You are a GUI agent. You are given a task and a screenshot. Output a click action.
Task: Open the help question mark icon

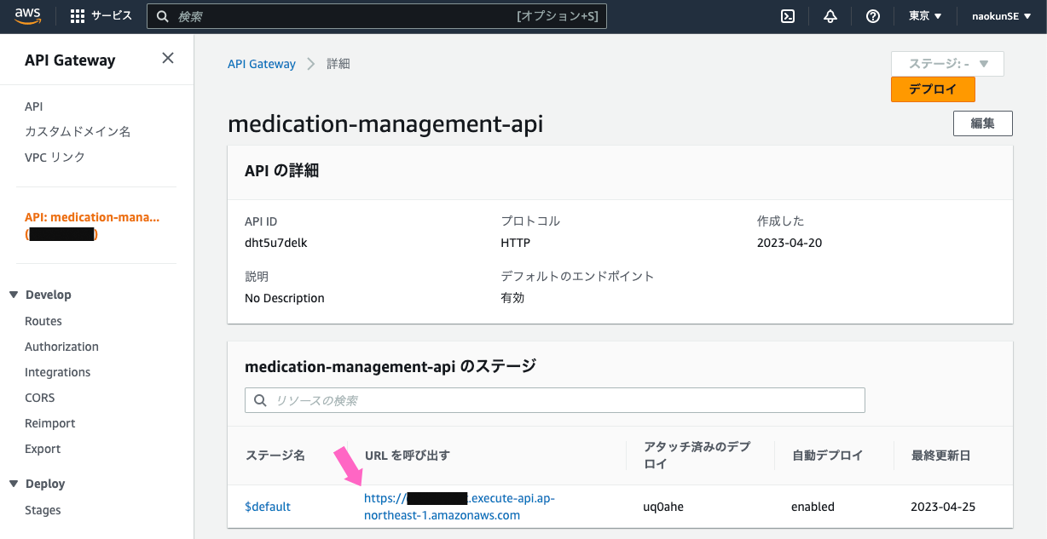872,16
